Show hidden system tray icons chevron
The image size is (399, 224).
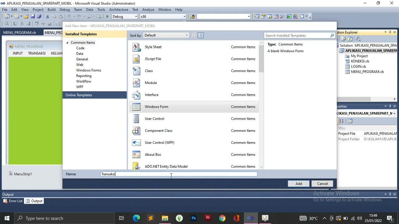[x=324, y=218]
